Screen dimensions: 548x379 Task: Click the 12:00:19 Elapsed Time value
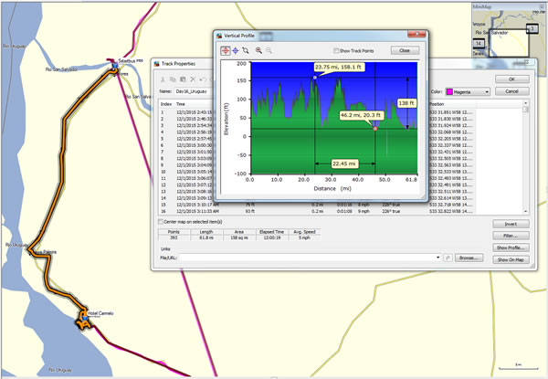(x=271, y=237)
